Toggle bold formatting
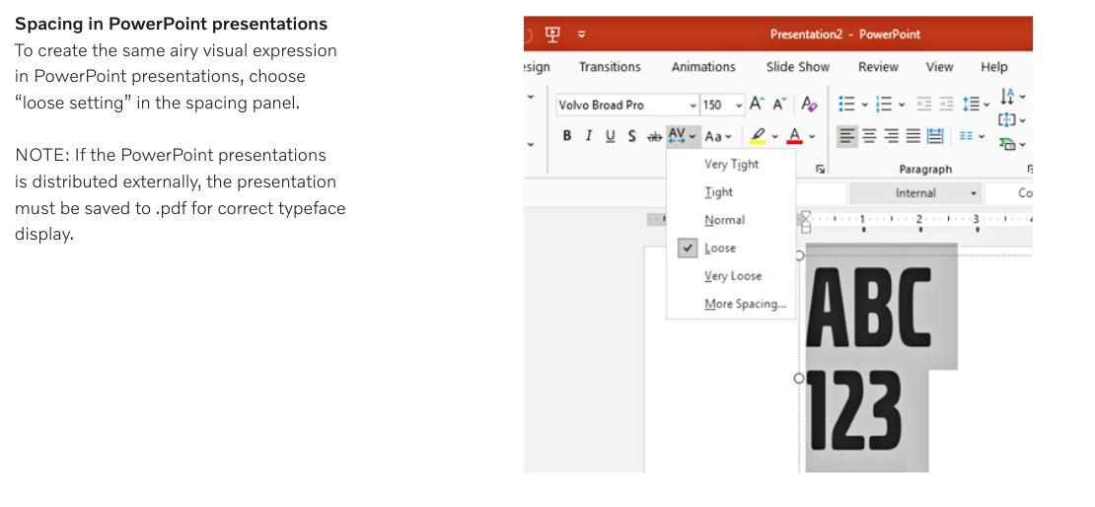 (567, 136)
